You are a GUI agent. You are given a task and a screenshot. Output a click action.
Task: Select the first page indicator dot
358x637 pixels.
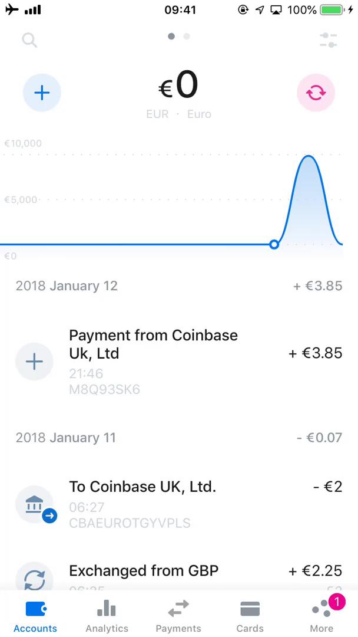tap(171, 36)
